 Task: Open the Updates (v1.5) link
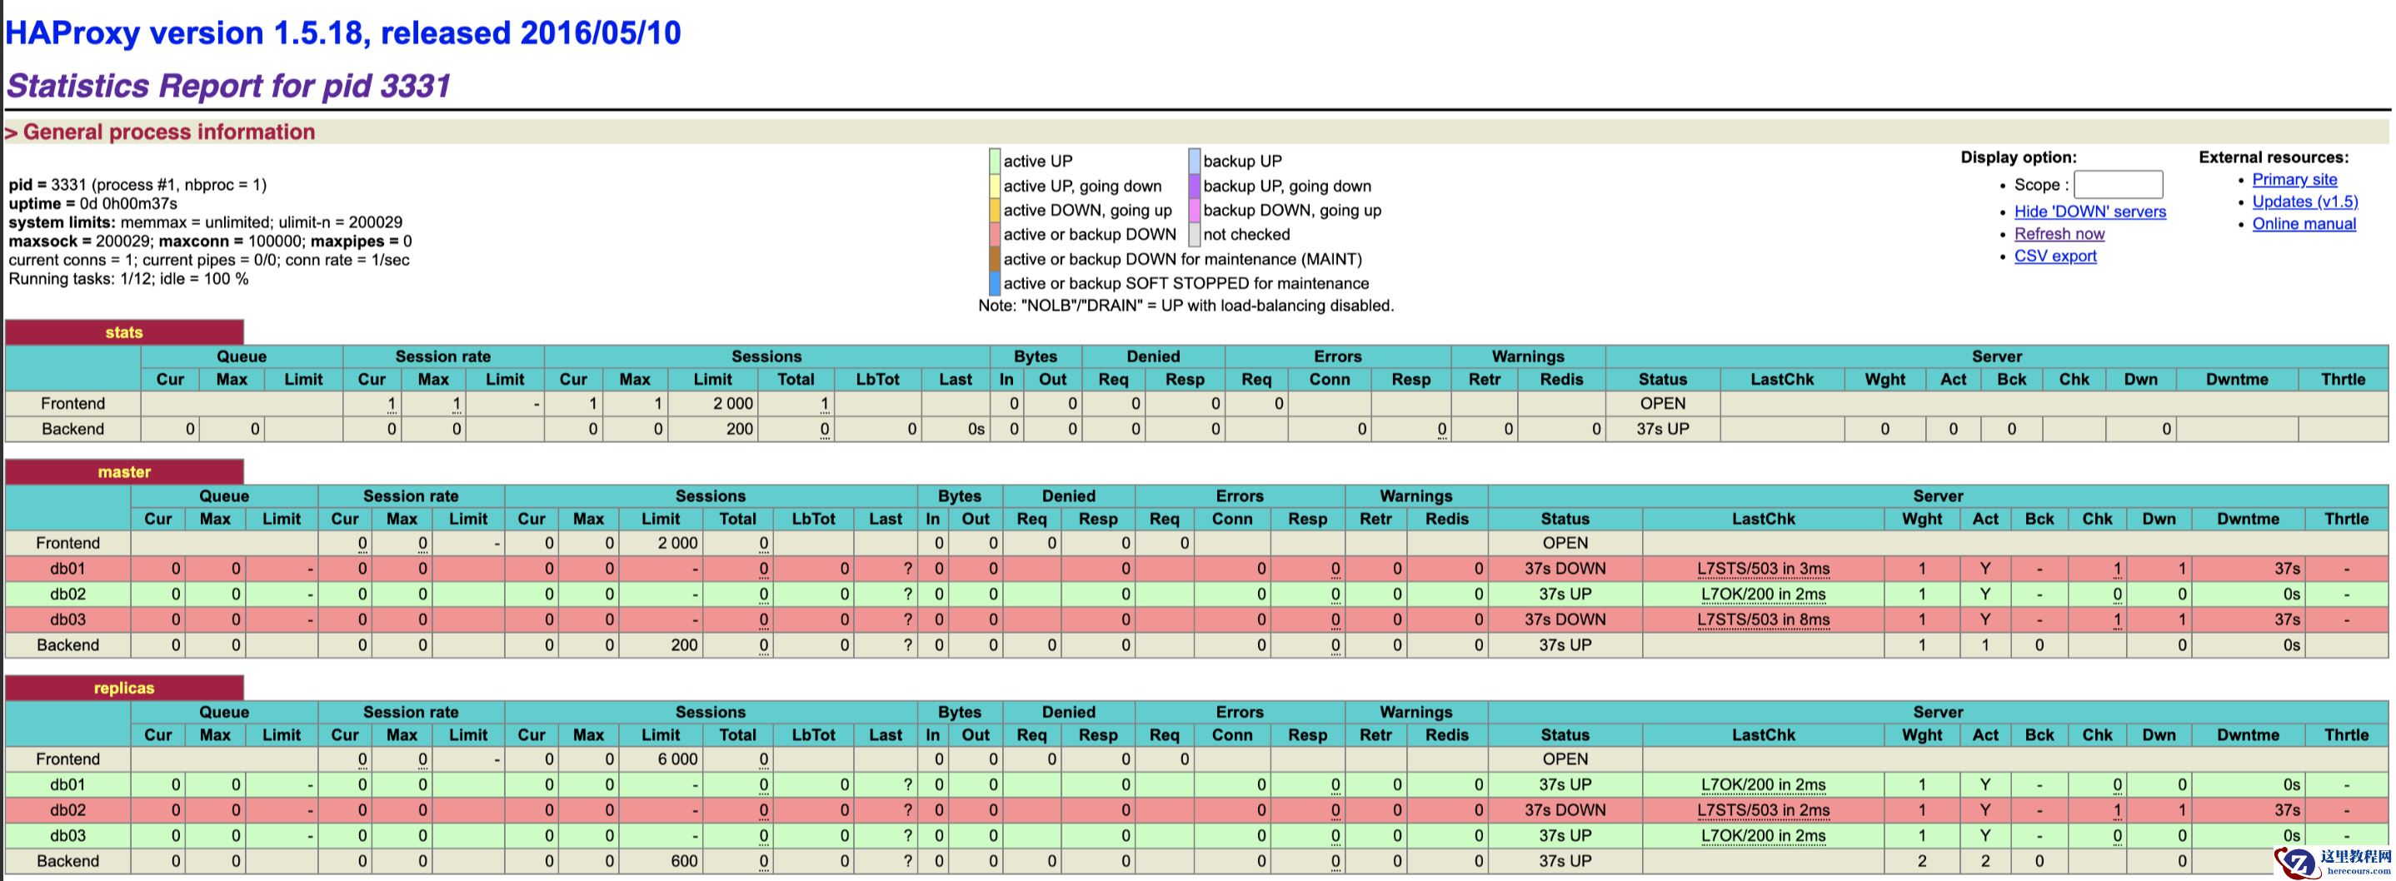(x=2305, y=202)
